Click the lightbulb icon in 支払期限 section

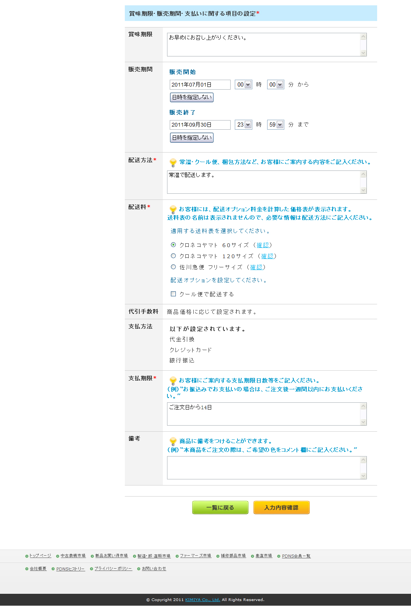click(x=173, y=381)
